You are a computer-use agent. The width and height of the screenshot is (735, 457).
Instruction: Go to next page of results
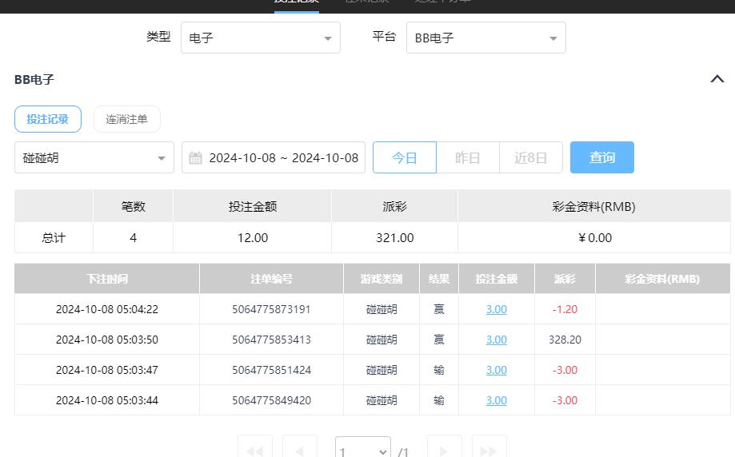coord(444,449)
